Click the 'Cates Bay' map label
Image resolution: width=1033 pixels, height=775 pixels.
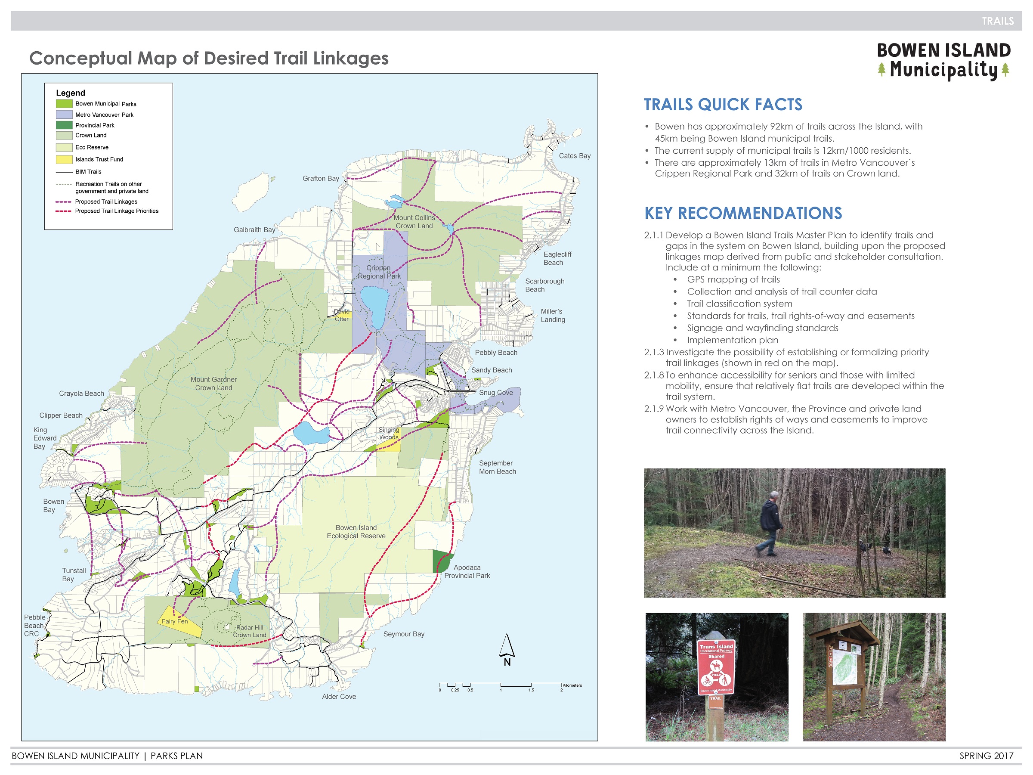point(575,156)
